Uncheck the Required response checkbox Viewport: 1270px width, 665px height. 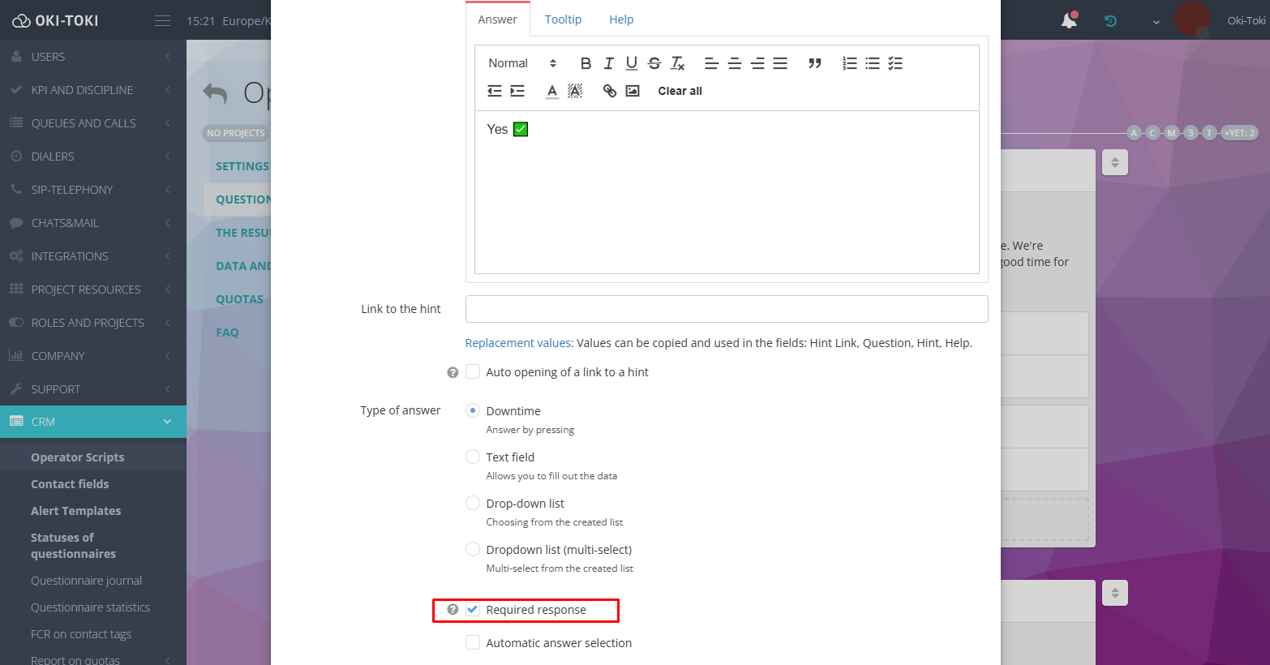[x=473, y=610]
